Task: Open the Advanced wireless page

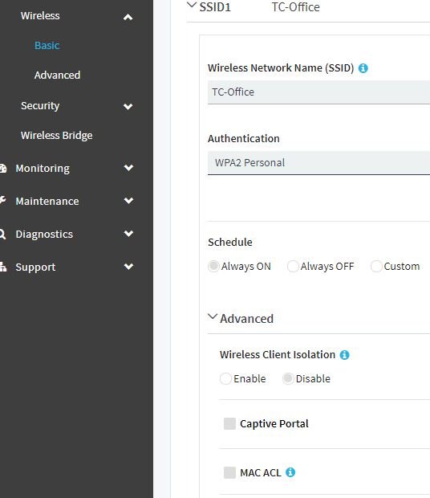Action: click(57, 75)
